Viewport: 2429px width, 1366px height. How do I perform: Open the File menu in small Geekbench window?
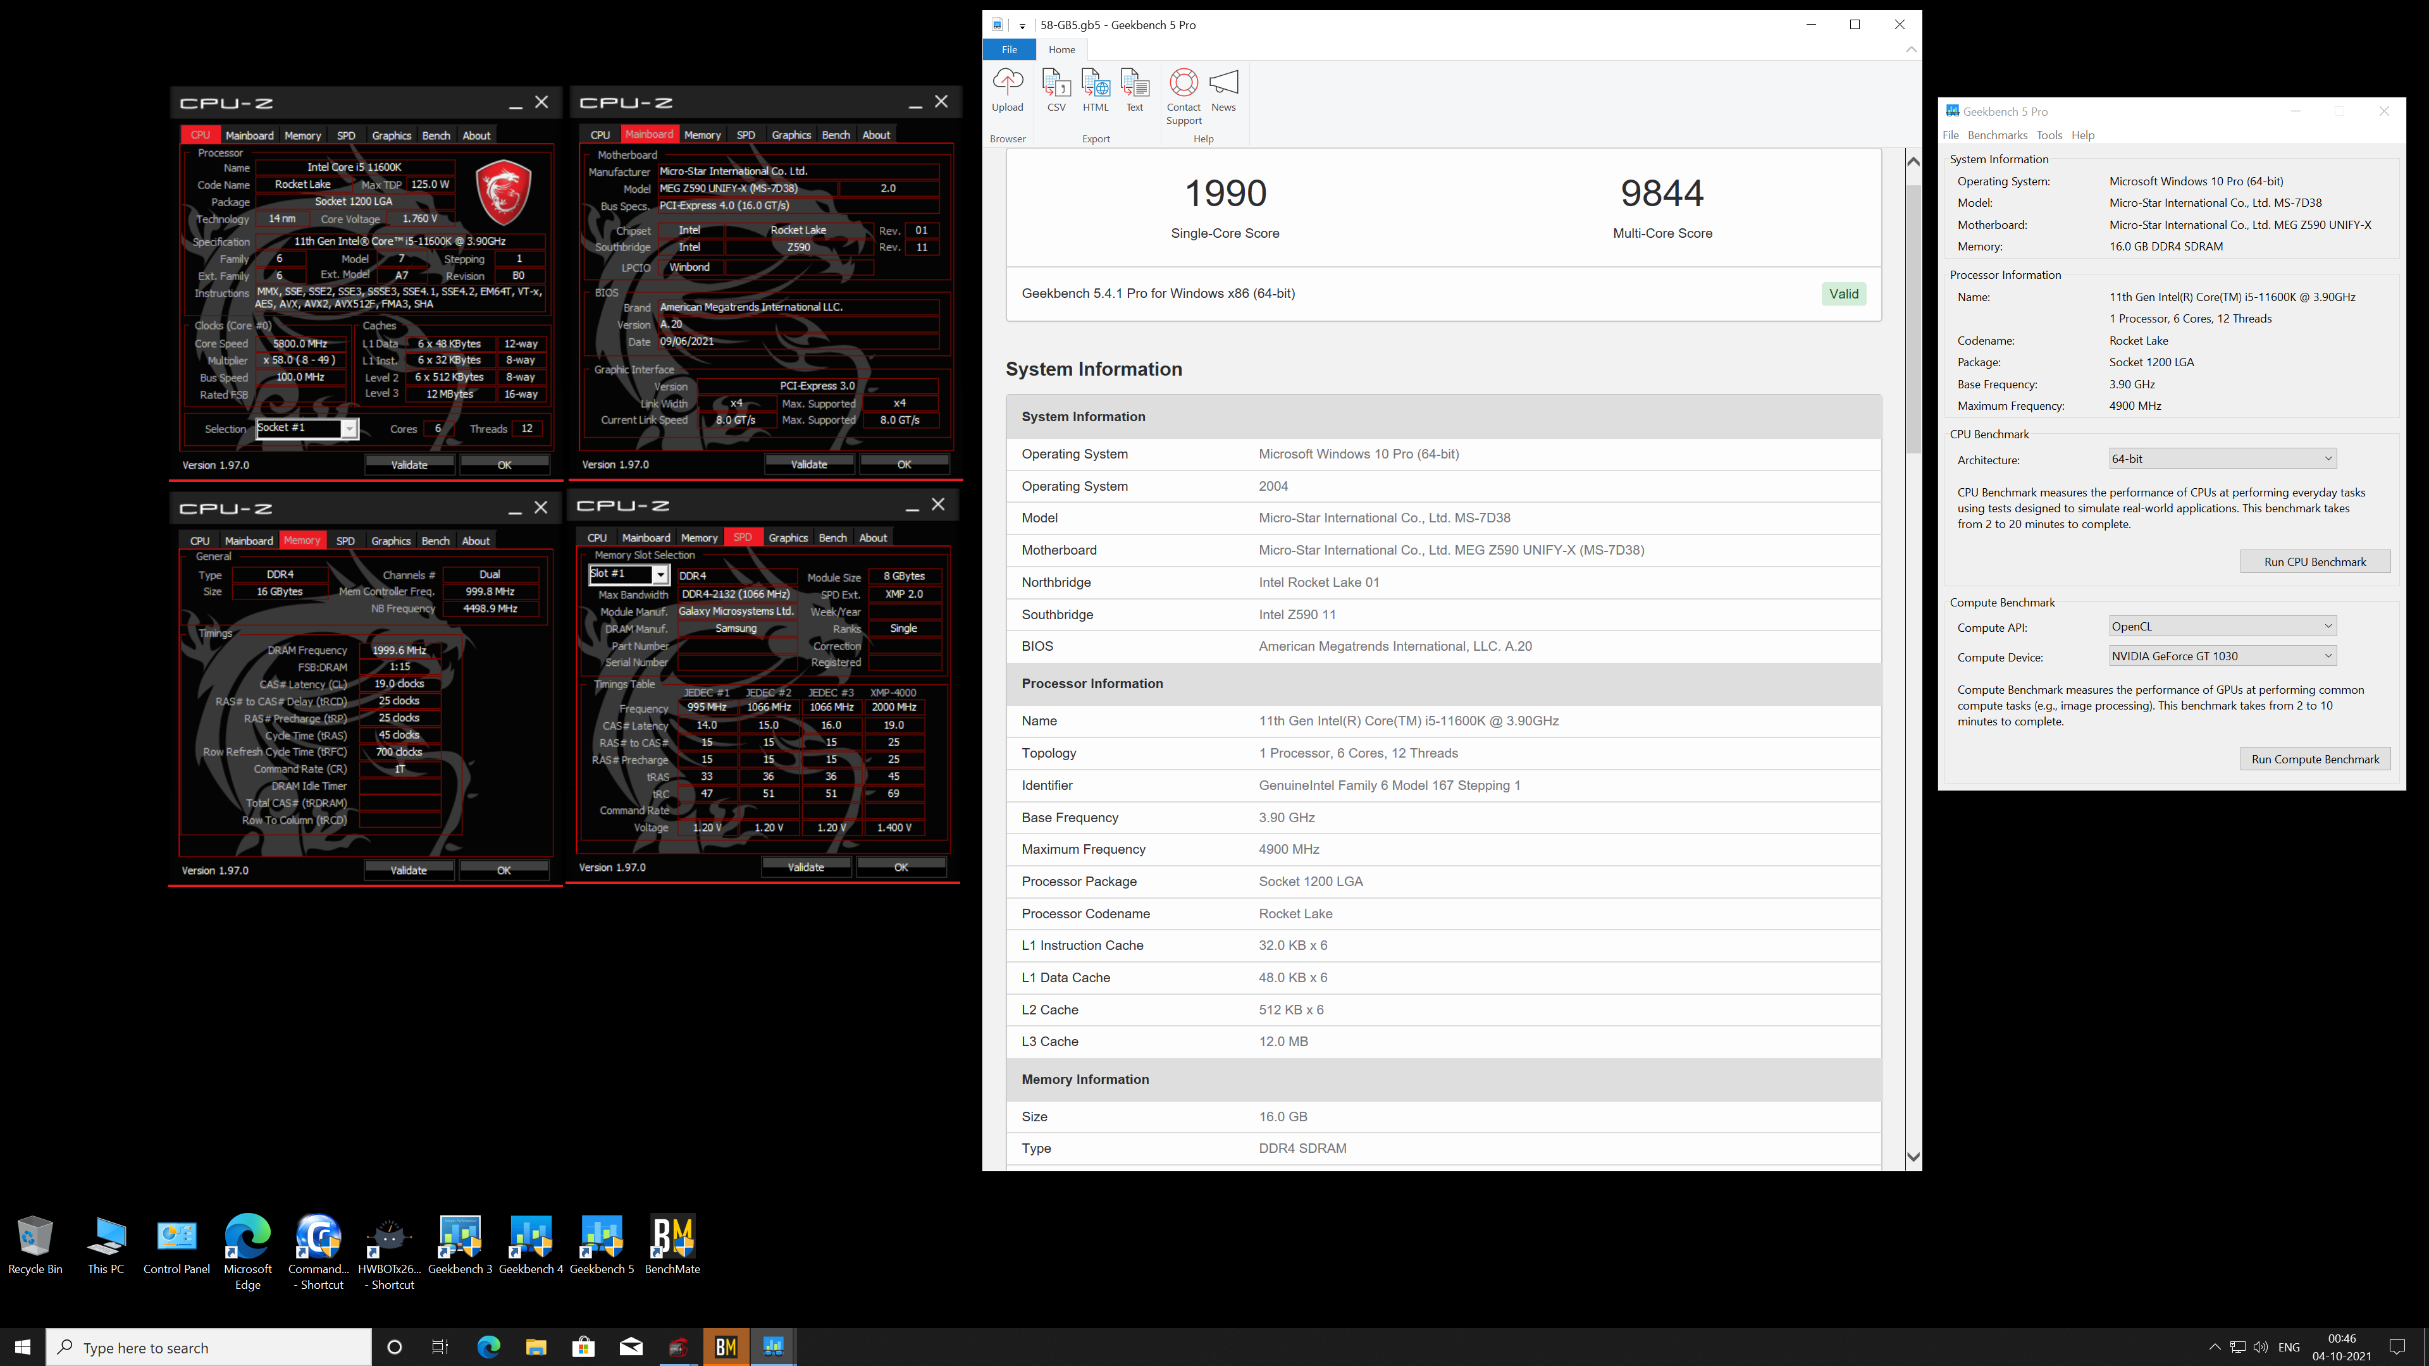1951,135
